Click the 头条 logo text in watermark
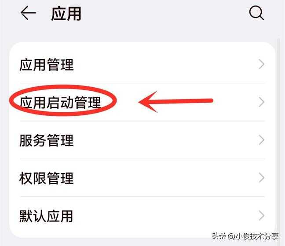The height and width of the screenshot is (246, 285). pyautogui.click(x=219, y=236)
